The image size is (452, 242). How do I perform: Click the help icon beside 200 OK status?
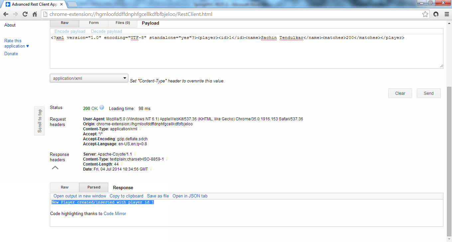tap(102, 108)
